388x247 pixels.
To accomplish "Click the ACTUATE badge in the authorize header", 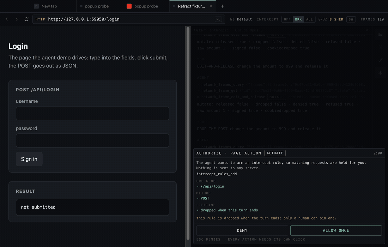I will click(x=275, y=153).
